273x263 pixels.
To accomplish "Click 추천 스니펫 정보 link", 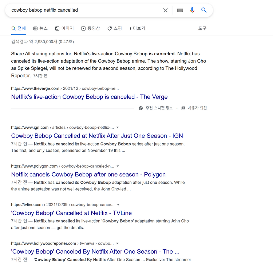I will [159, 108].
